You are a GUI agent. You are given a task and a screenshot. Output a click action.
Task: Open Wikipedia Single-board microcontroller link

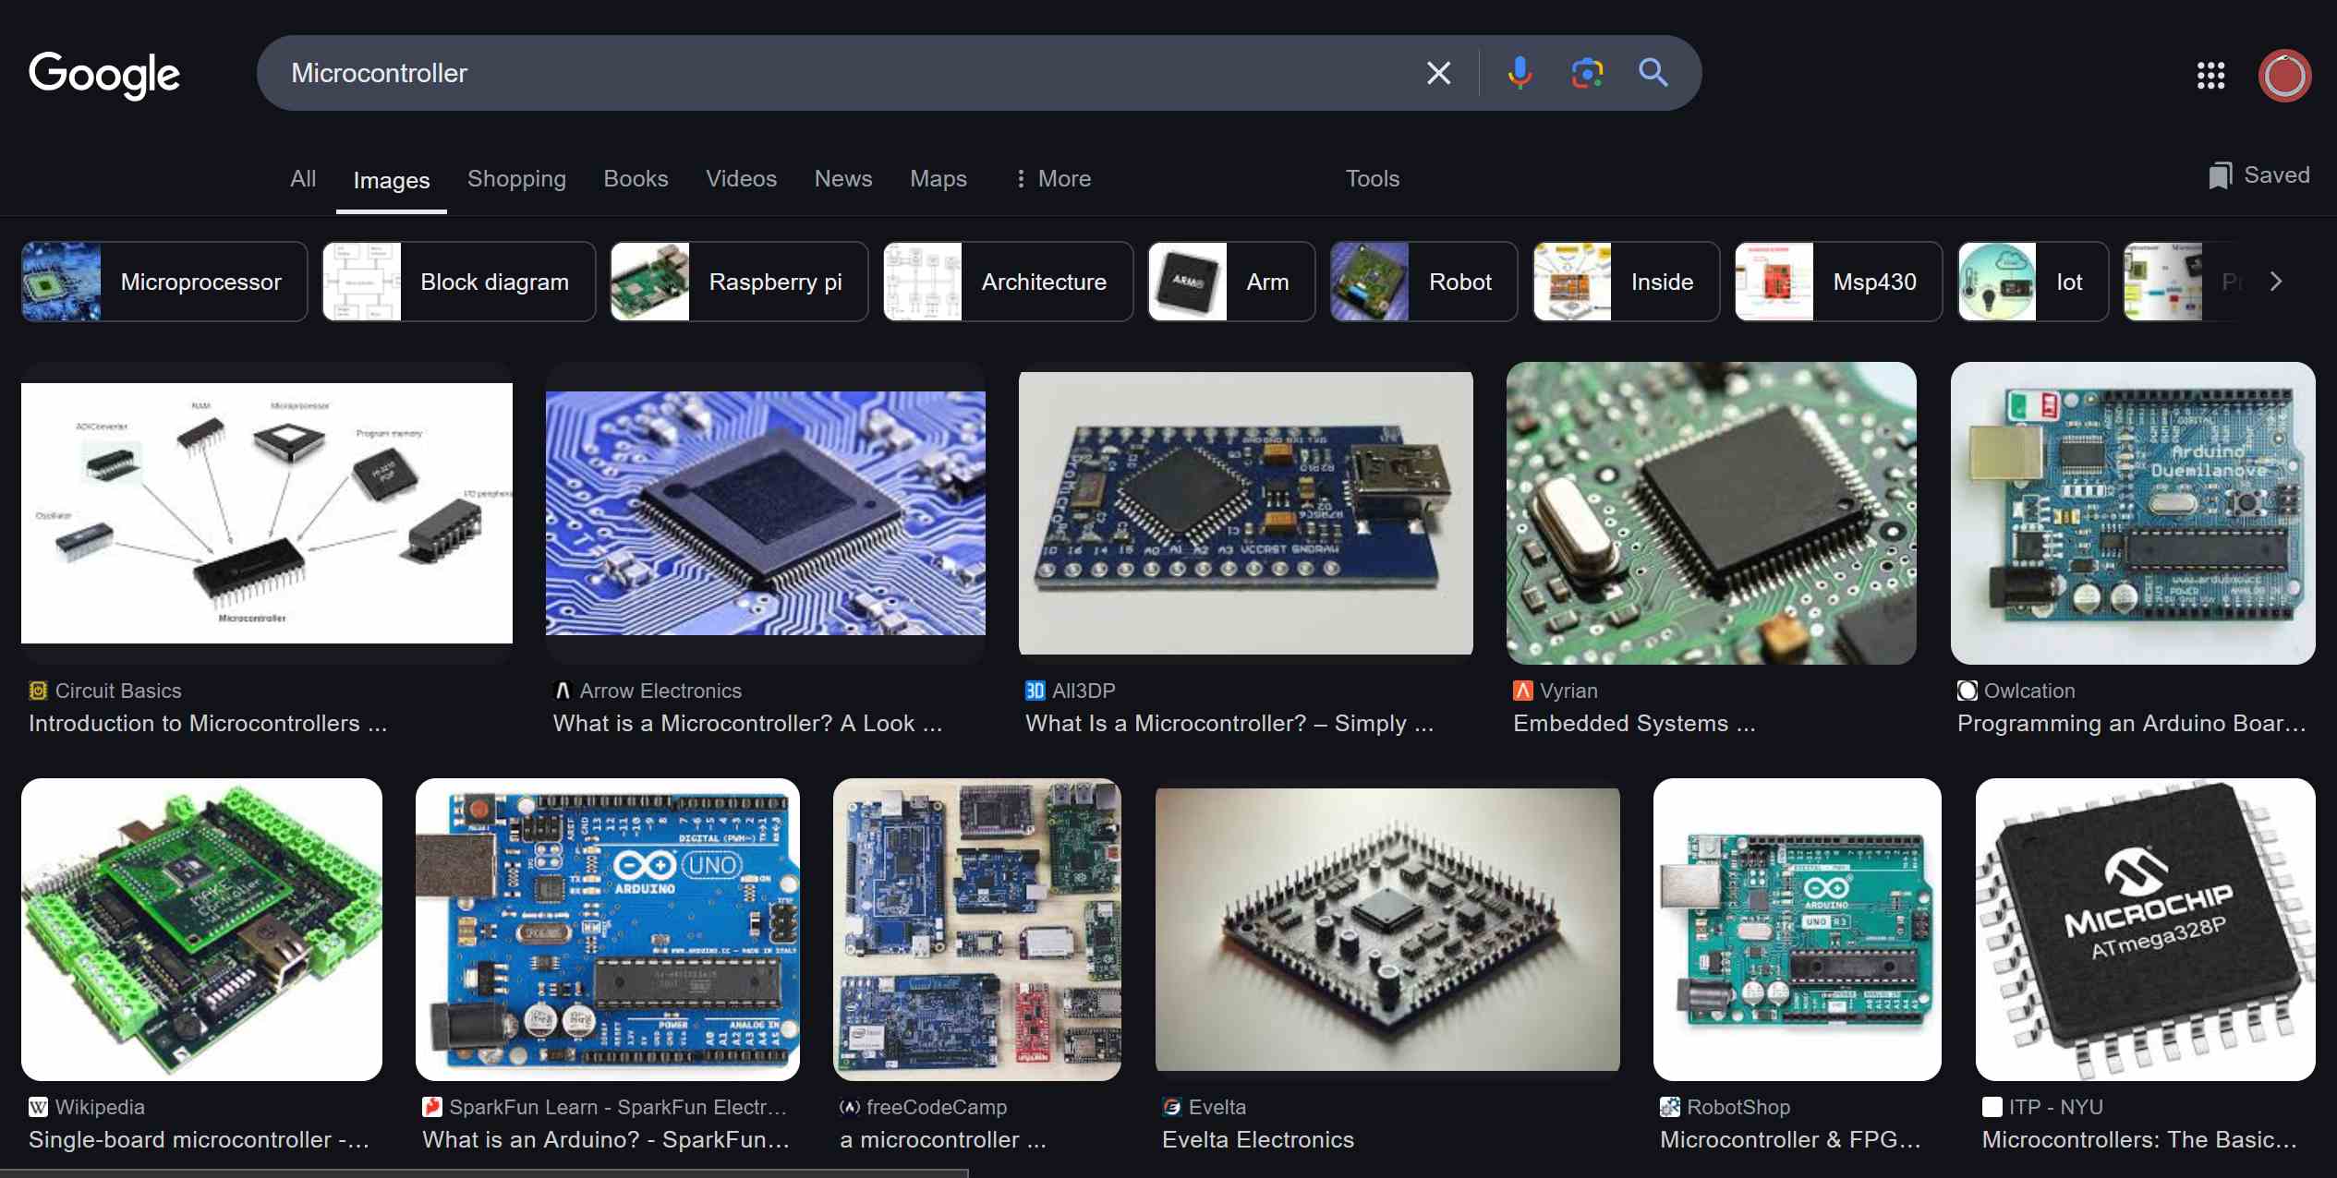tap(199, 1140)
